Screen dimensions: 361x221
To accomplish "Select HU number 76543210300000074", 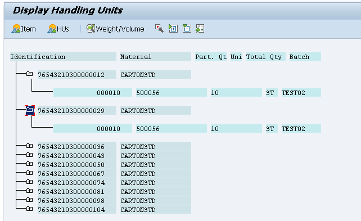I will pyautogui.click(x=71, y=183).
